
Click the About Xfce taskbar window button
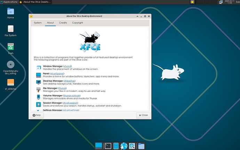tap(35, 2)
